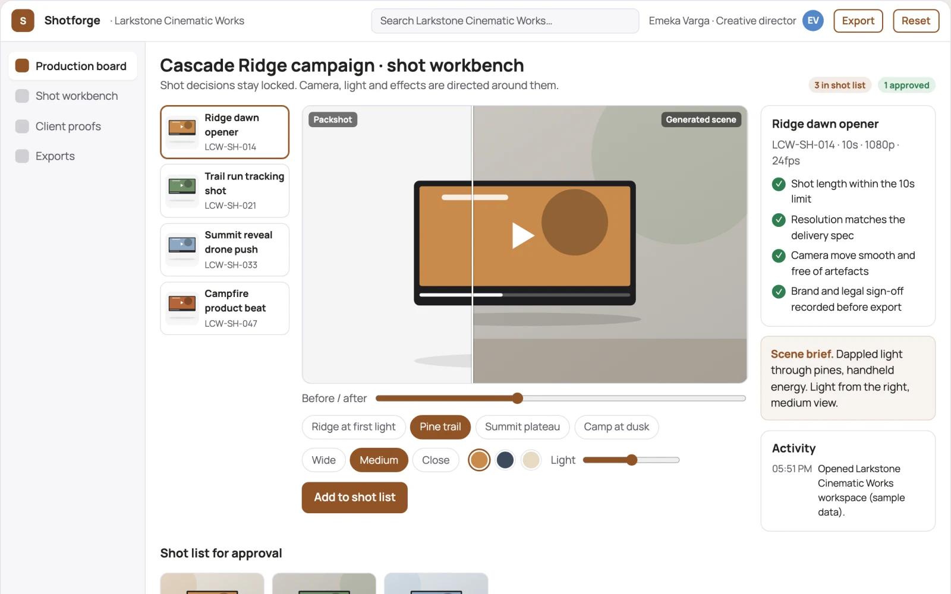Open Shot workbench in the sidebar

coord(73,96)
